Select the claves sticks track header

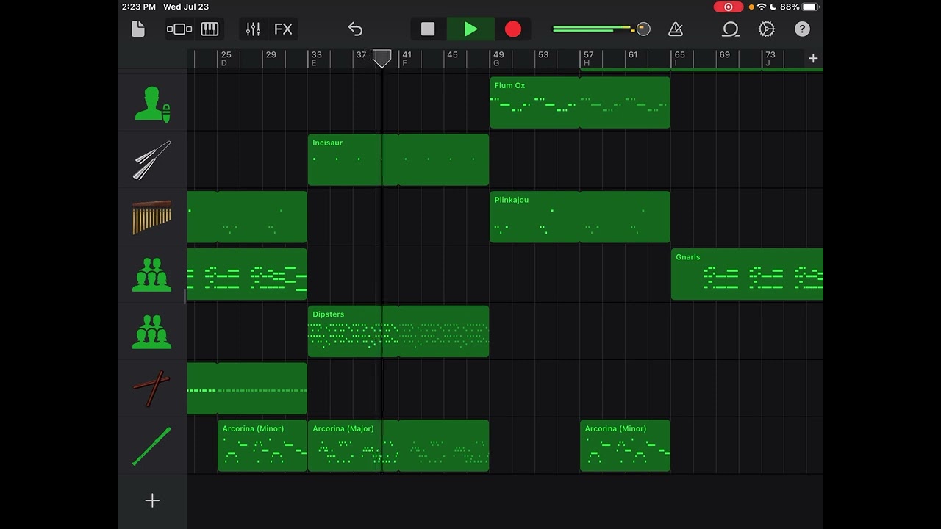point(152,389)
